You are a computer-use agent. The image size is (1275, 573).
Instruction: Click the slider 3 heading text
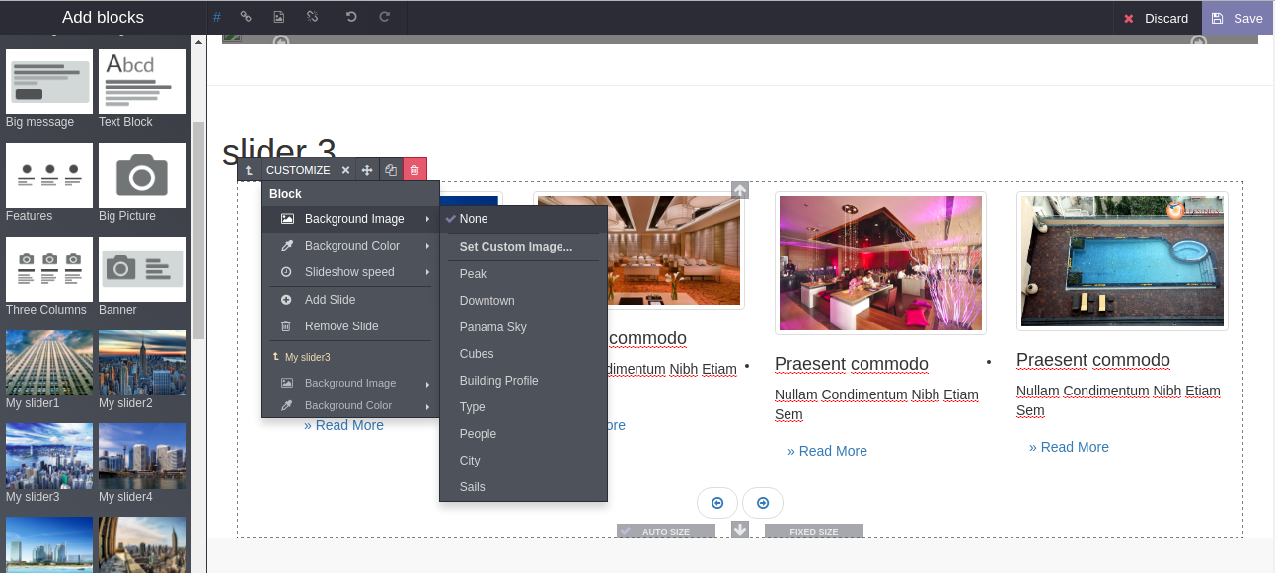coord(279,151)
